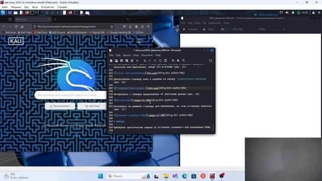The height and width of the screenshot is (181, 322).
Task: Click the Kali search input field
Action: (71, 95)
